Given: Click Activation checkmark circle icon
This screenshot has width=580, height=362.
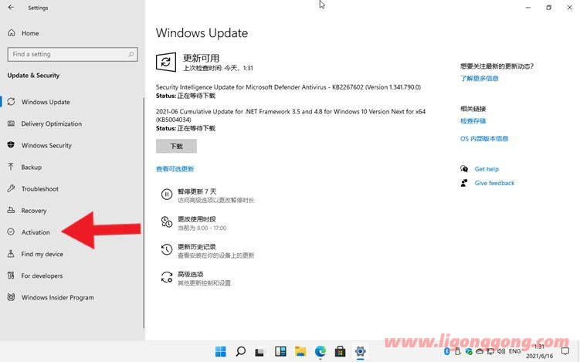Looking at the screenshot, I should [x=11, y=232].
